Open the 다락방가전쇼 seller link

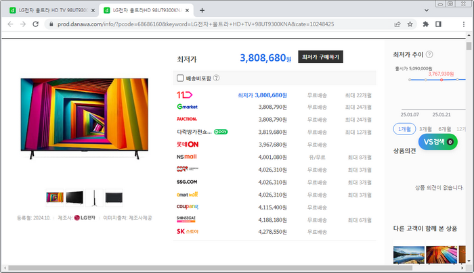pyautogui.click(x=194, y=132)
